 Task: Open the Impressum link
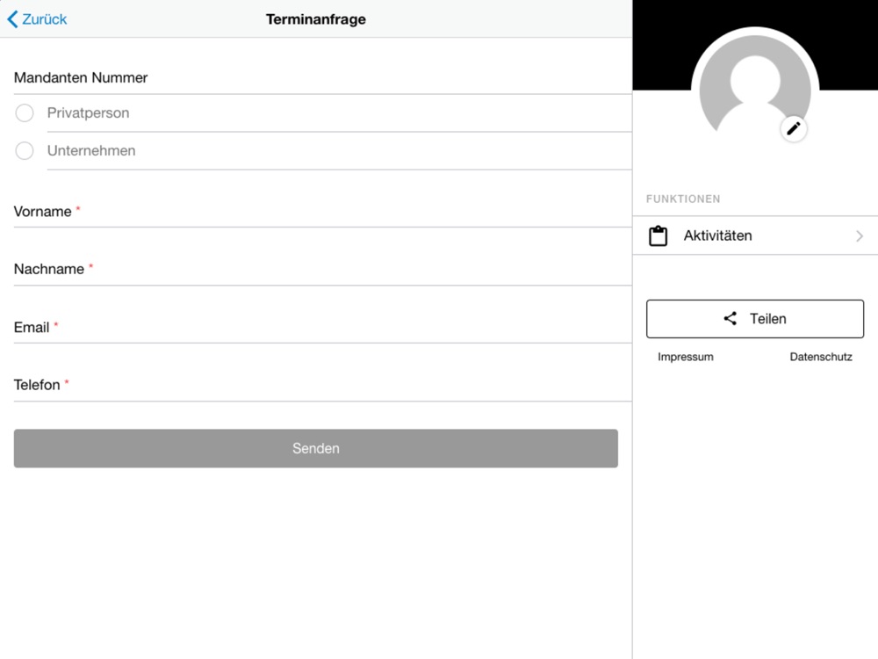pyautogui.click(x=686, y=357)
